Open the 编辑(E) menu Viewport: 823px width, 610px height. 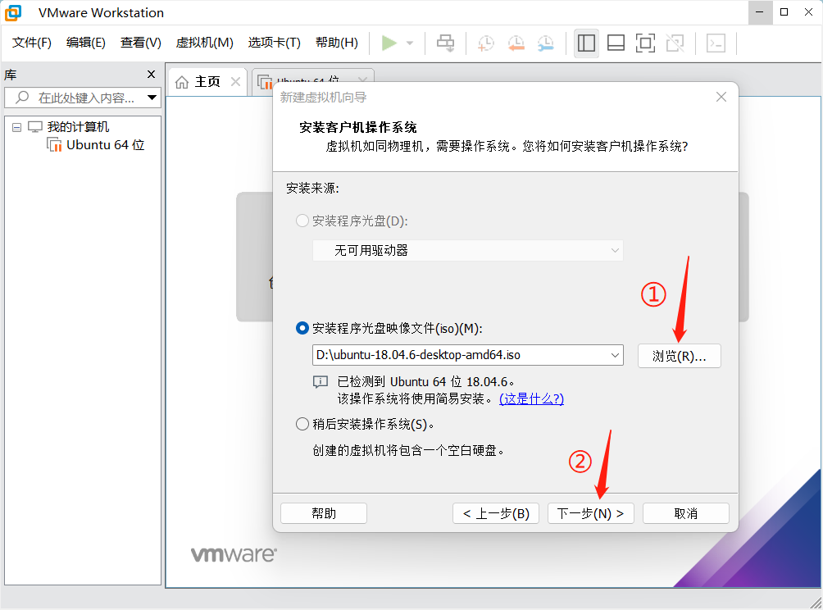[x=86, y=43]
